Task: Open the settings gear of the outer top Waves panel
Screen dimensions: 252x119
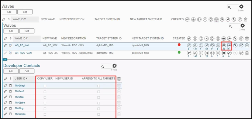Action: (x=241, y=7)
